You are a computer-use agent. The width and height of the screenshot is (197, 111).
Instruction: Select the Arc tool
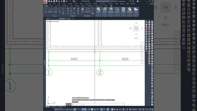point(60,10)
